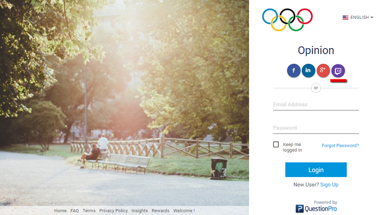Open the FAQ footer item
This screenshot has width=383, height=215.
[74, 211]
